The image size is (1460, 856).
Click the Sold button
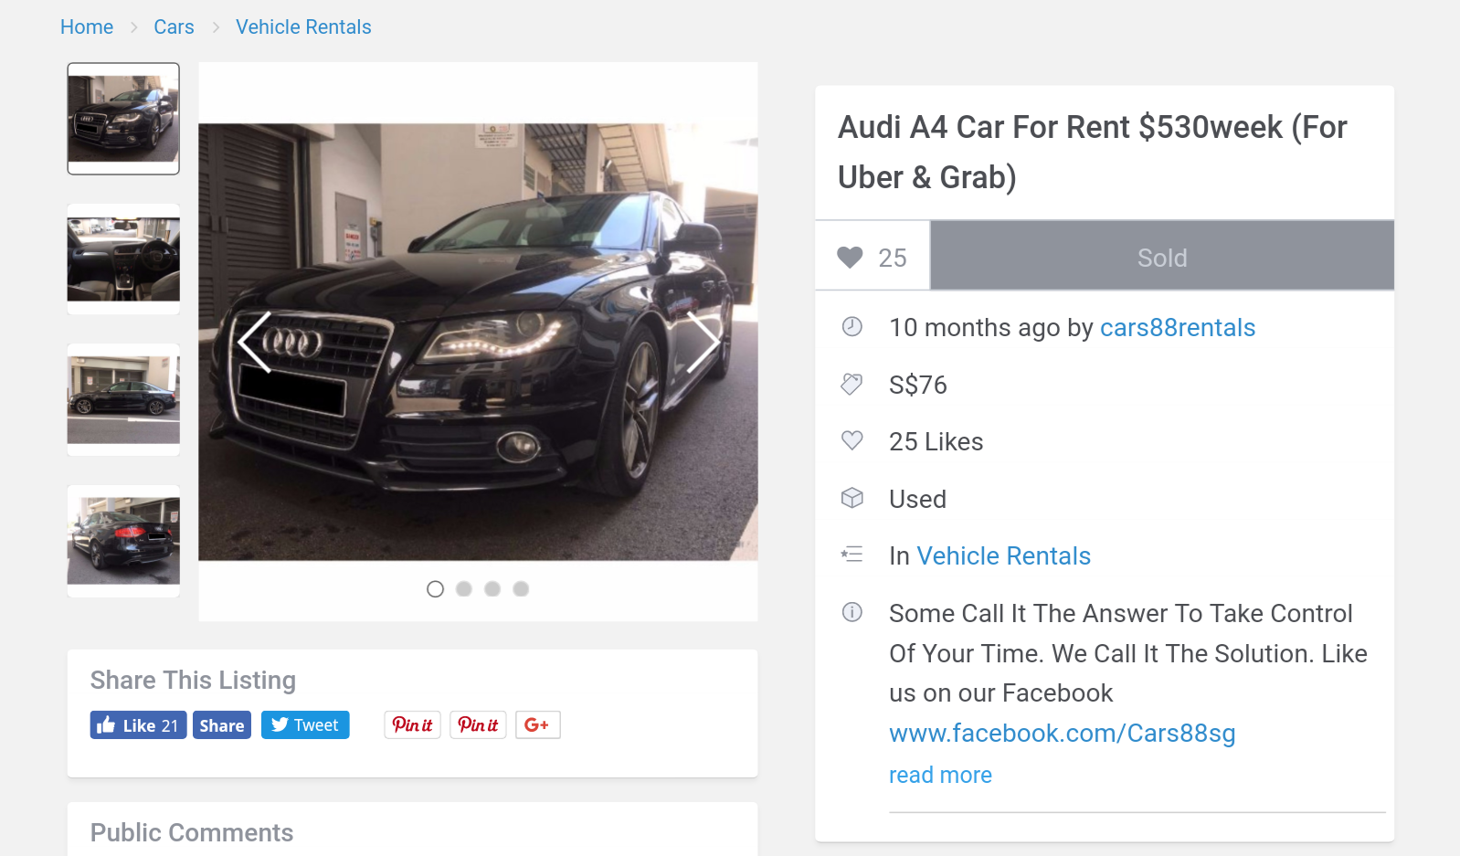(x=1162, y=258)
